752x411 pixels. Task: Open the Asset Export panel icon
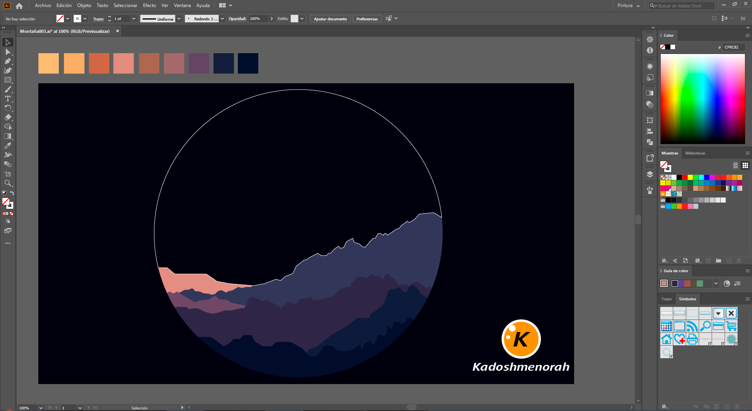coord(650,158)
